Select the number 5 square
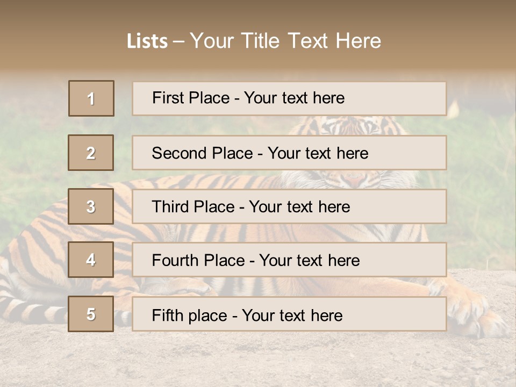Viewport: 516px width, 387px height. tap(91, 314)
